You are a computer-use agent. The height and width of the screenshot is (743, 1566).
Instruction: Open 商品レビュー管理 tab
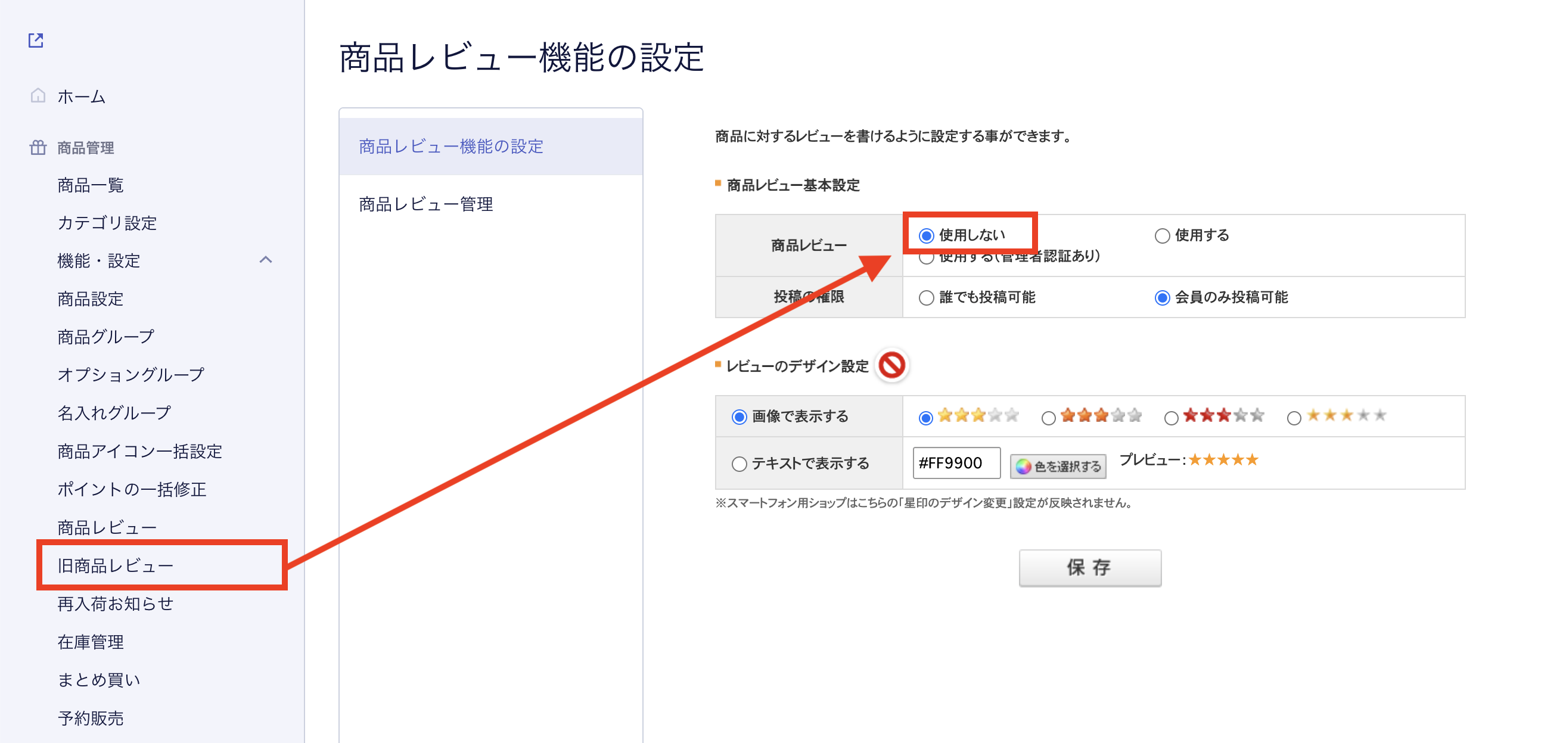(425, 204)
